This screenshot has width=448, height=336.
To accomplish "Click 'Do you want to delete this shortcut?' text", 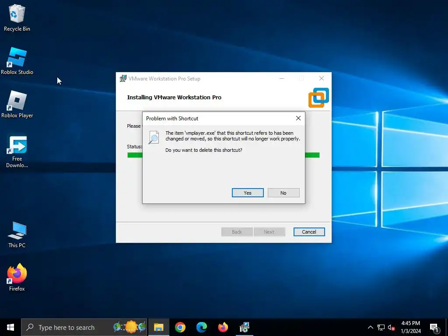I will (204, 150).
